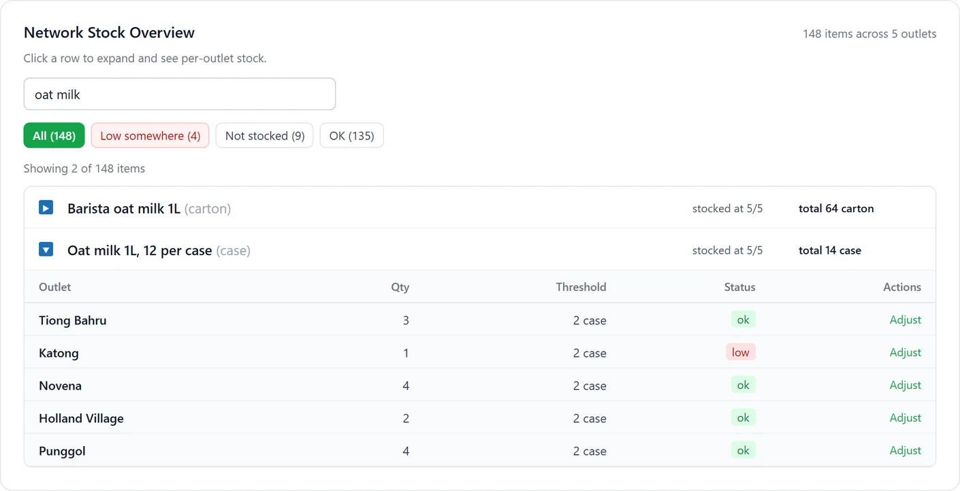This screenshot has width=960, height=491.
Task: Click the Katong threshold 2 case value
Action: click(590, 353)
